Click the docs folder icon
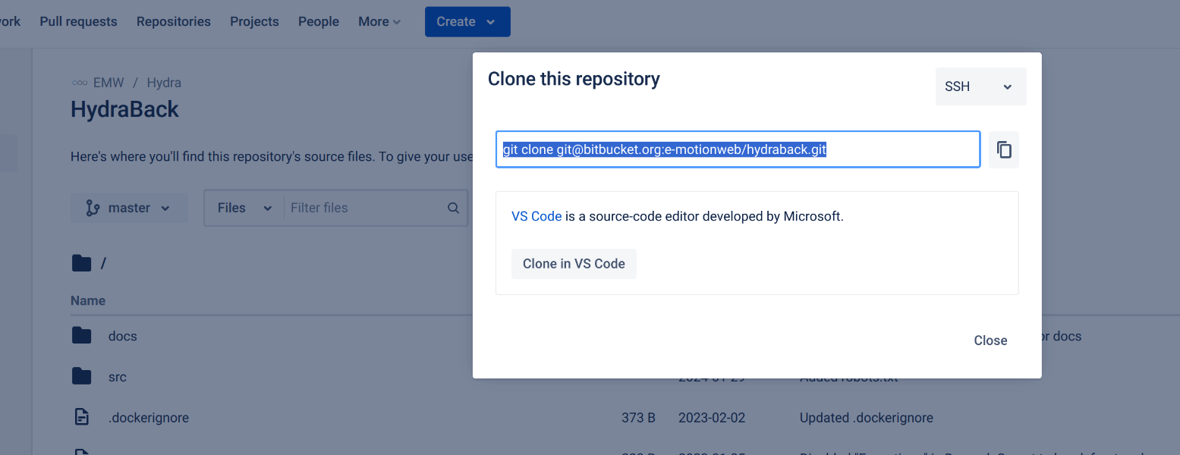1180x455 pixels. click(x=81, y=336)
